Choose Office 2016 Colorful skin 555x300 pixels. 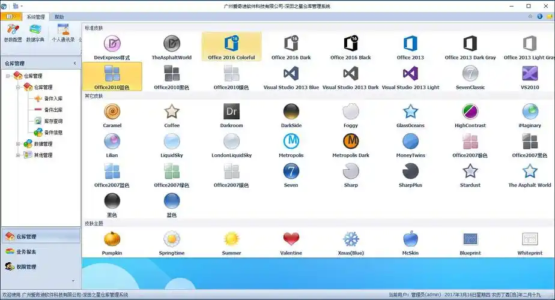[x=231, y=47]
